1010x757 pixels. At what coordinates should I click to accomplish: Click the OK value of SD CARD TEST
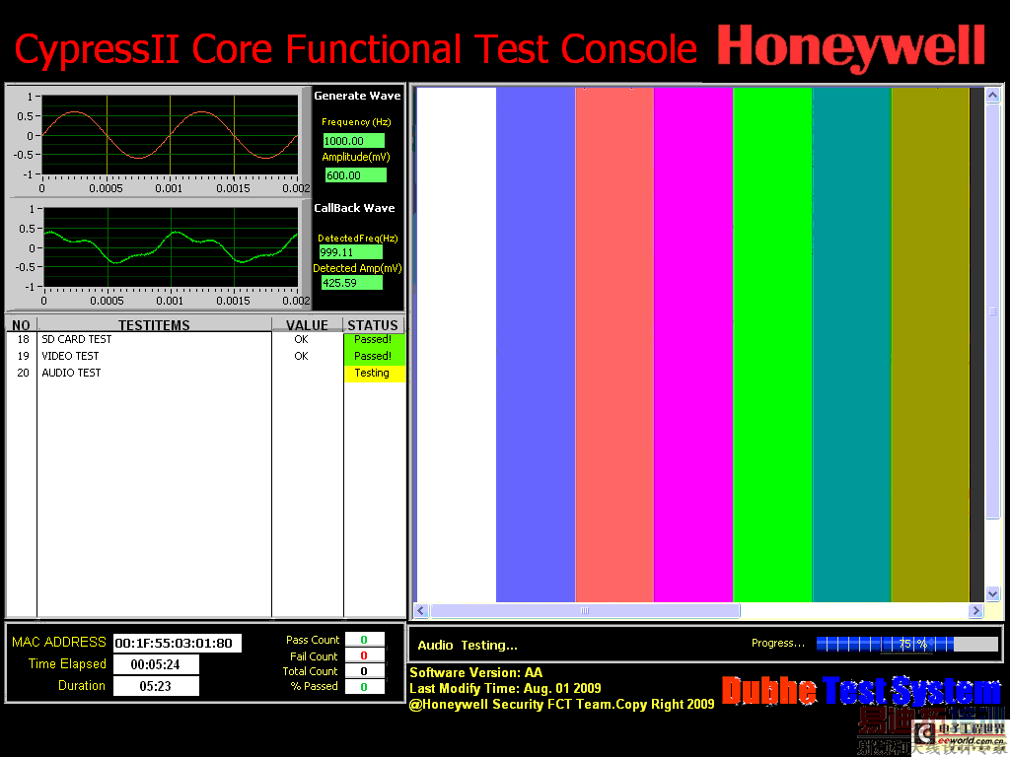click(x=302, y=339)
